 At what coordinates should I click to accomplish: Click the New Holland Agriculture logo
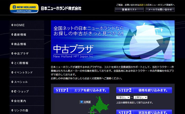pyautogui.click(x=24, y=8)
